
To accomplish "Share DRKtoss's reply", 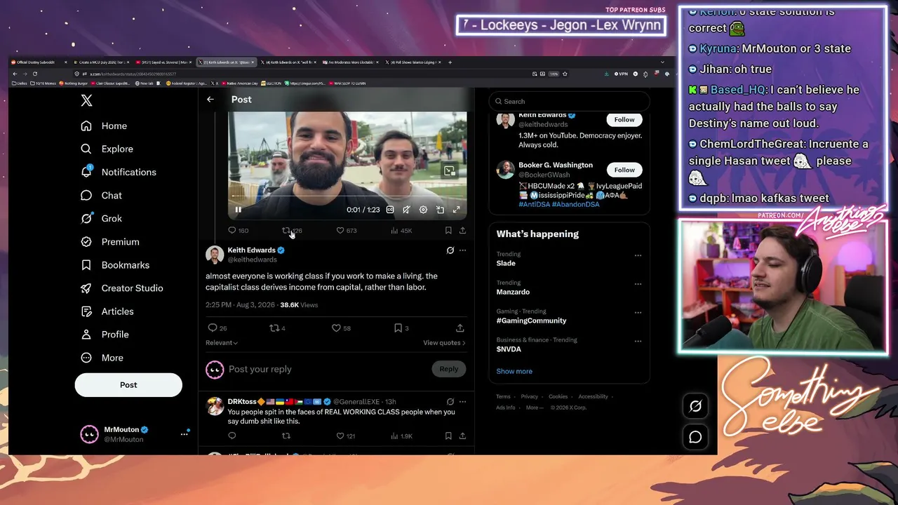I will coord(462,436).
